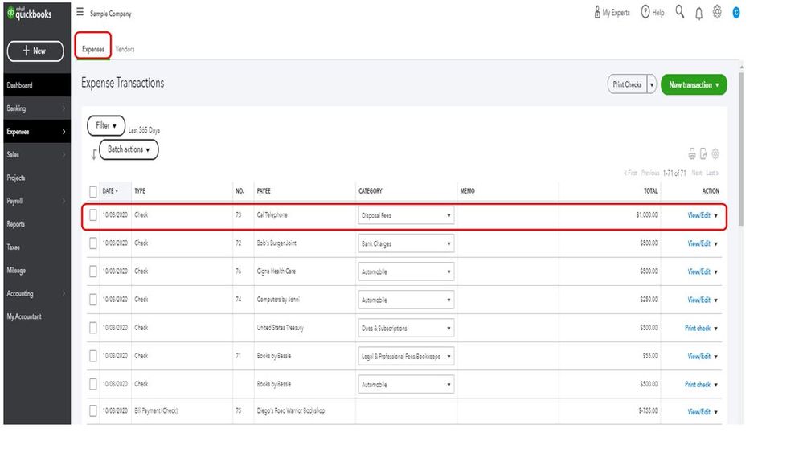Open the Help question mark icon
The width and height of the screenshot is (803, 449).
click(645, 13)
